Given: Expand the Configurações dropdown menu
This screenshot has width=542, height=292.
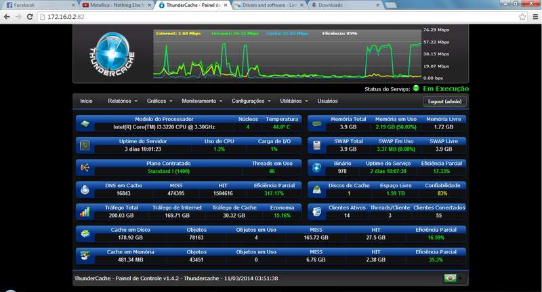Looking at the screenshot, I should click(251, 101).
